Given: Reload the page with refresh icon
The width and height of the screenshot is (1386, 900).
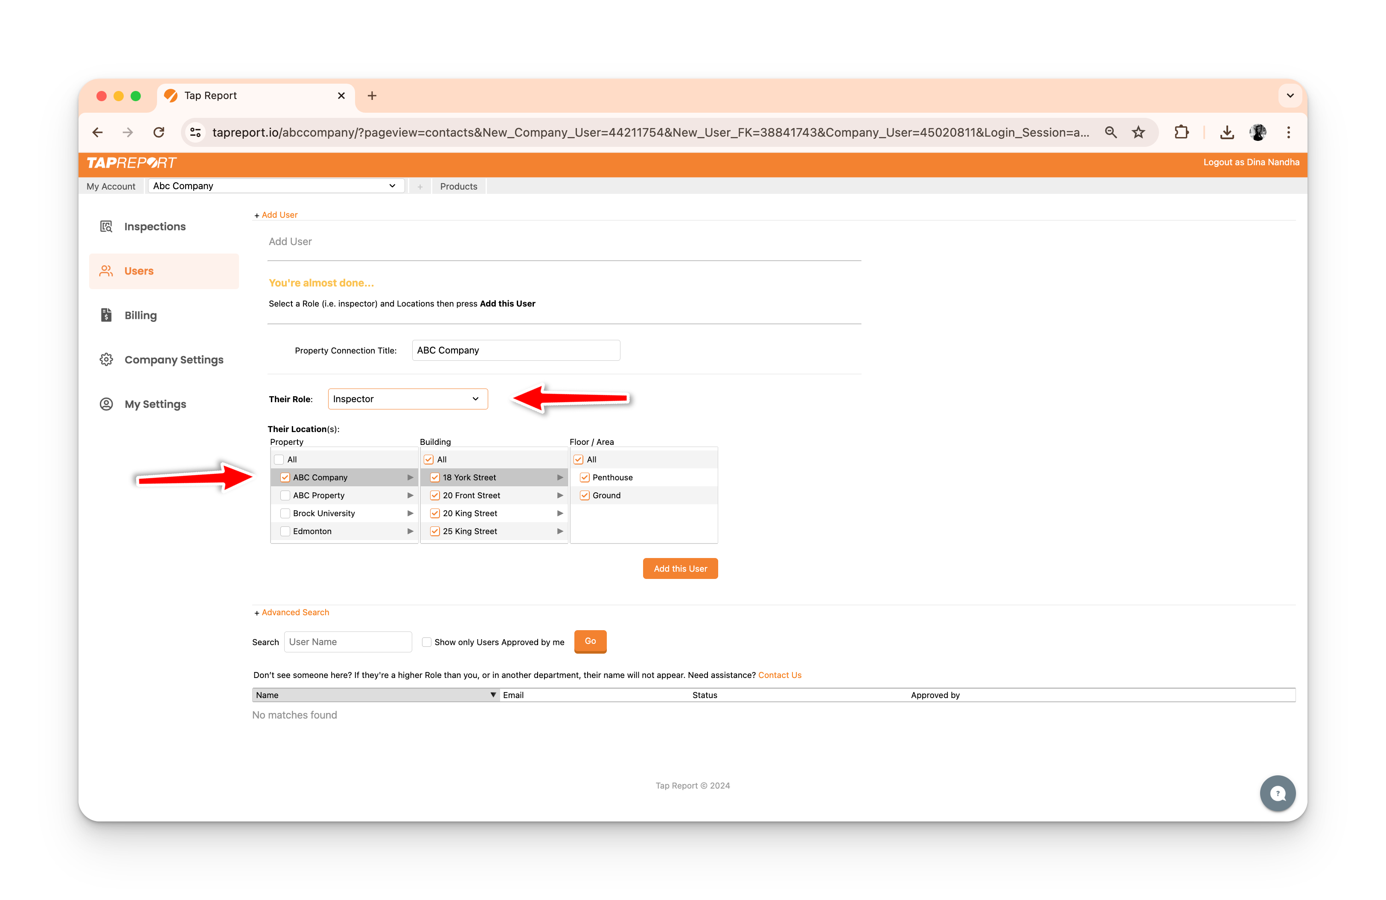Looking at the screenshot, I should tap(158, 132).
